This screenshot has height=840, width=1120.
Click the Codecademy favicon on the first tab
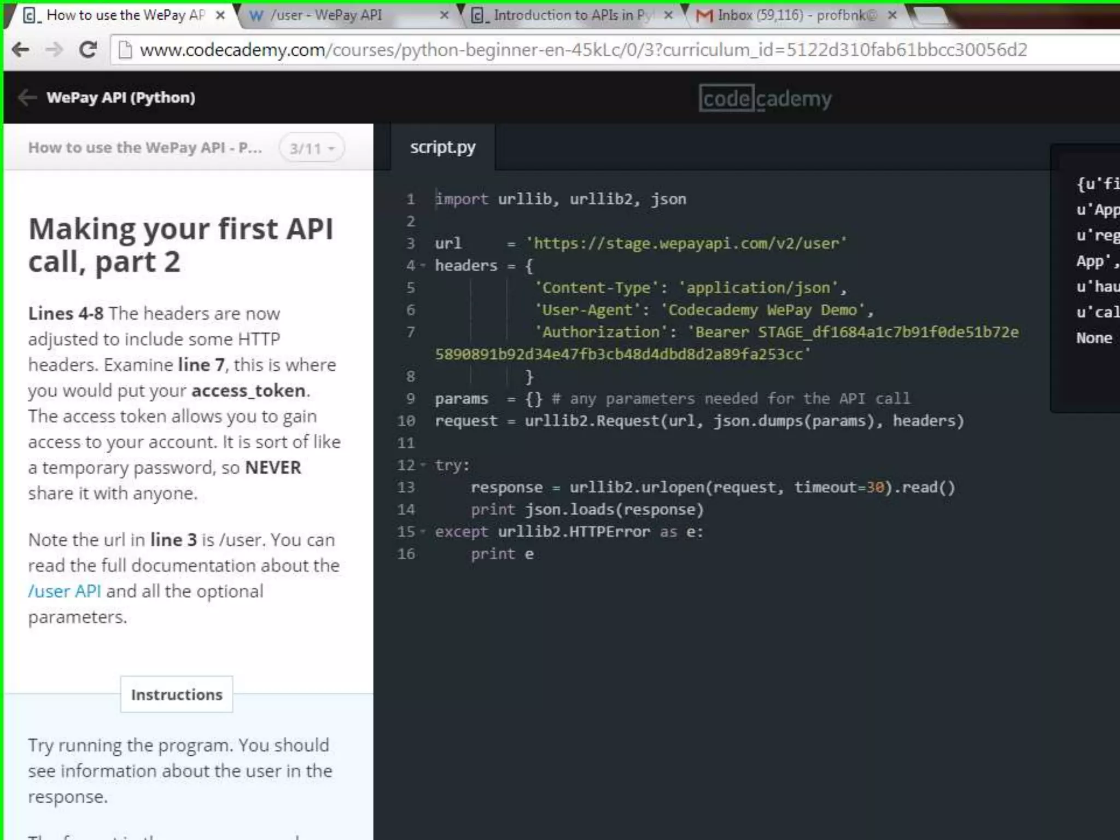(31, 15)
